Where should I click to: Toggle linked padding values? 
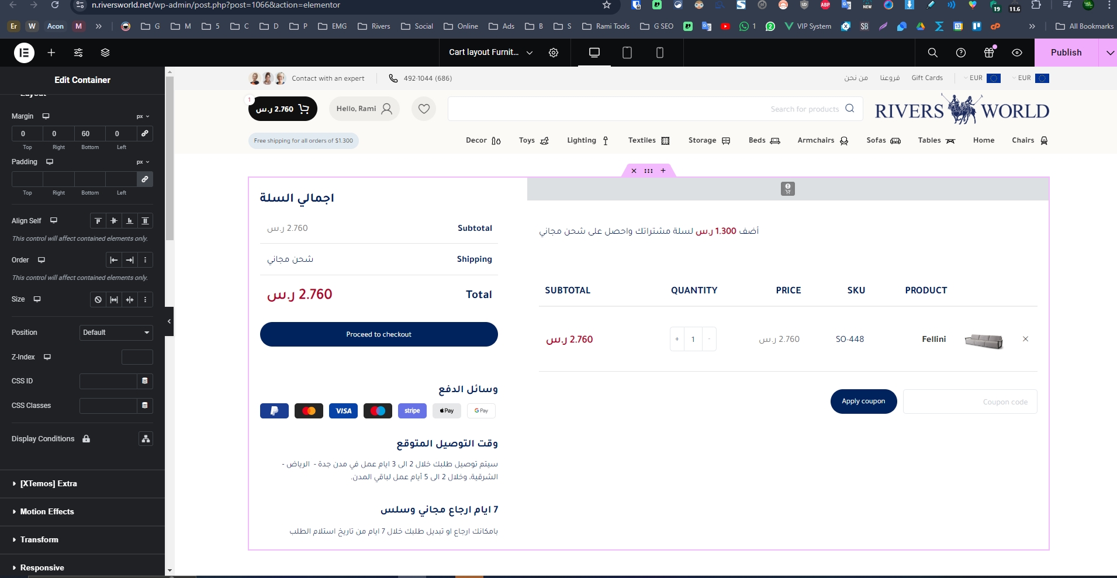point(145,179)
